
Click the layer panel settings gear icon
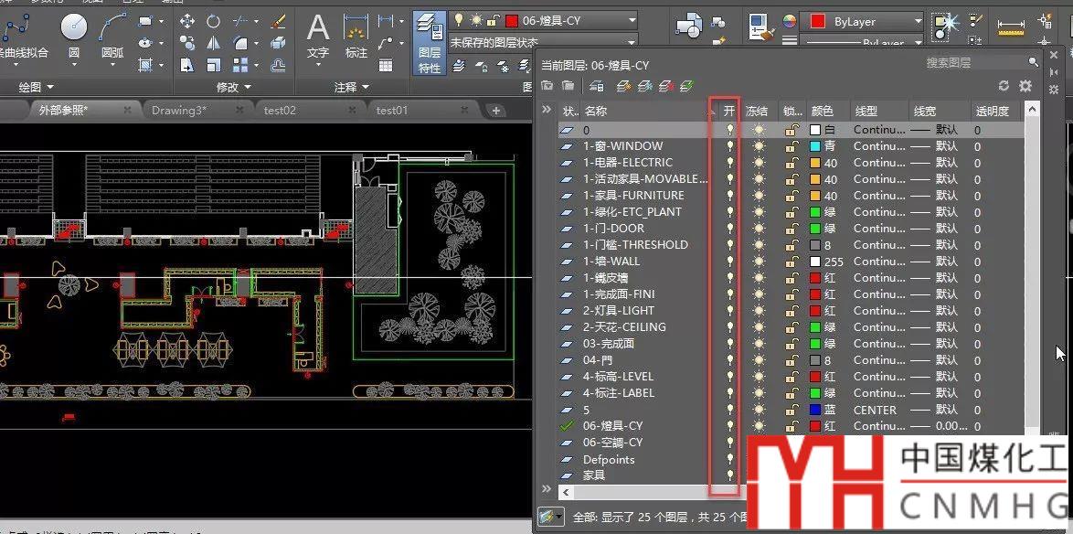(1025, 85)
